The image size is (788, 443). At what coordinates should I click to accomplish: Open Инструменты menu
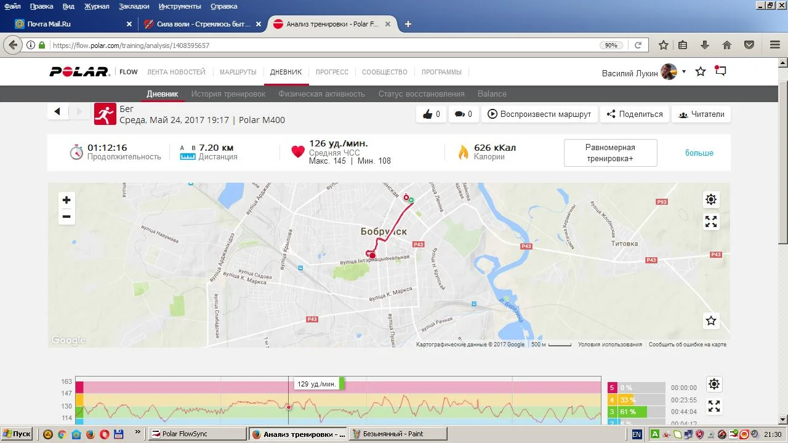[x=180, y=6]
